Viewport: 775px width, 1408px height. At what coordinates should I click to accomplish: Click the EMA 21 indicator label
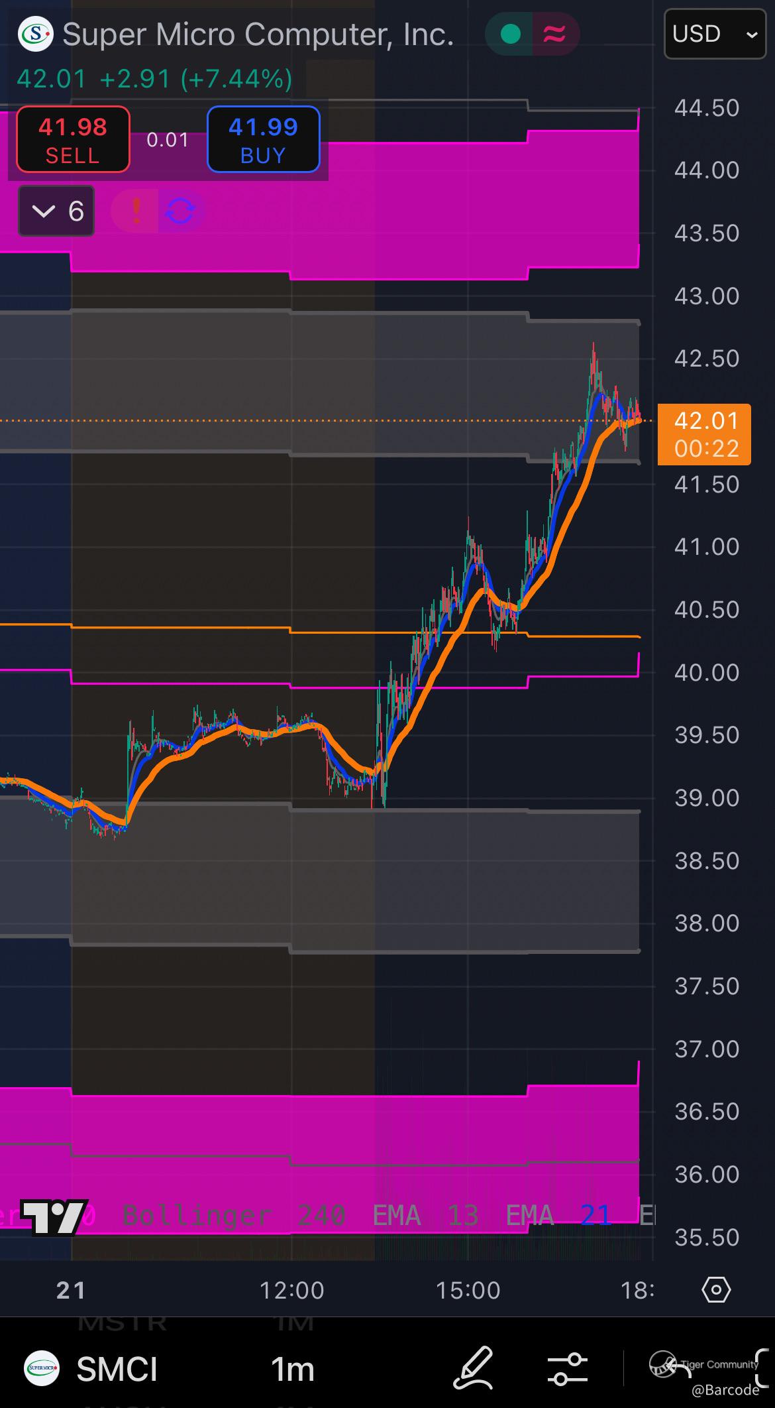pos(558,1216)
